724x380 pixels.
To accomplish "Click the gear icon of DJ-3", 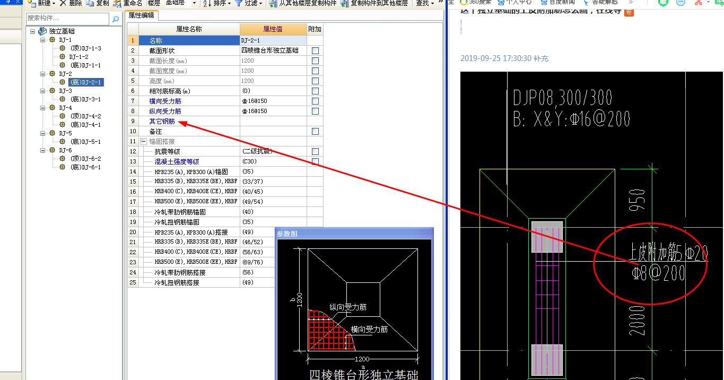I will 52,91.
